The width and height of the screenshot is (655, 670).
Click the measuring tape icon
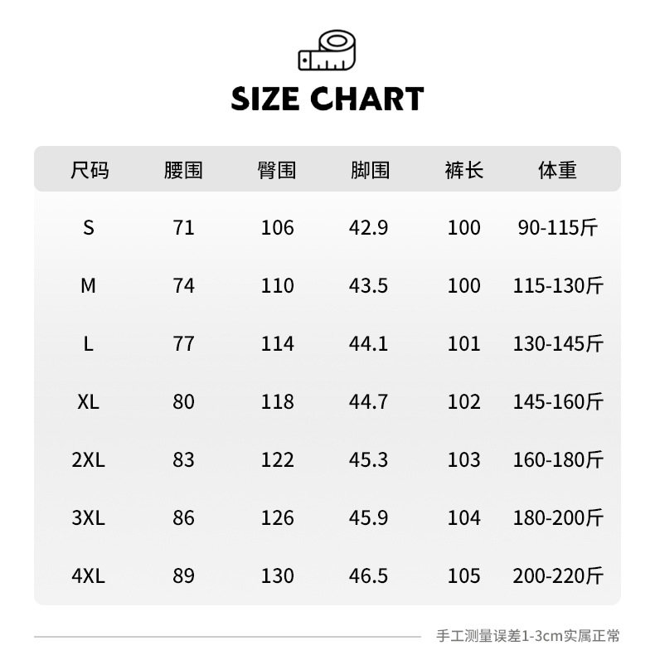[x=327, y=51]
